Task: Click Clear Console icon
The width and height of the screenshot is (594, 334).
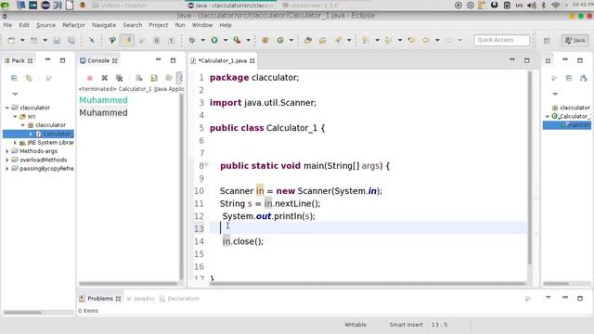Action: (x=139, y=78)
